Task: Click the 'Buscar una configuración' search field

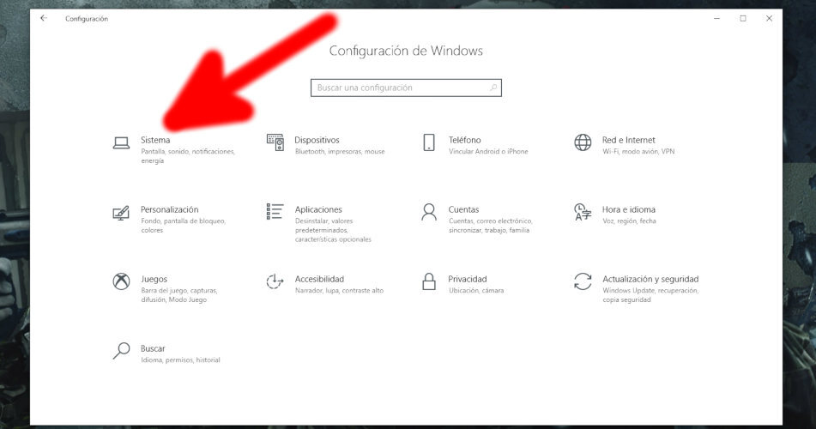Action: point(406,88)
